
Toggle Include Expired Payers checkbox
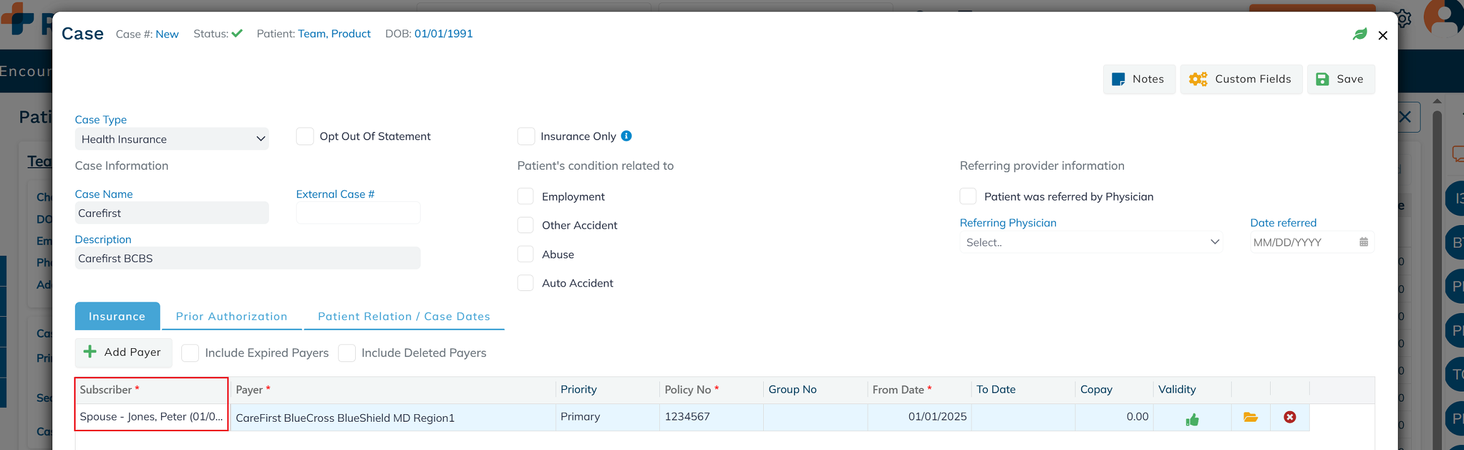[190, 353]
